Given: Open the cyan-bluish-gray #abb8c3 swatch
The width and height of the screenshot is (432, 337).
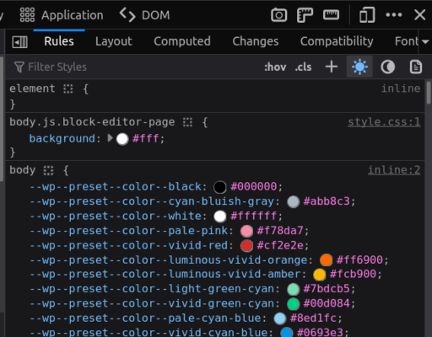Looking at the screenshot, I should (294, 202).
